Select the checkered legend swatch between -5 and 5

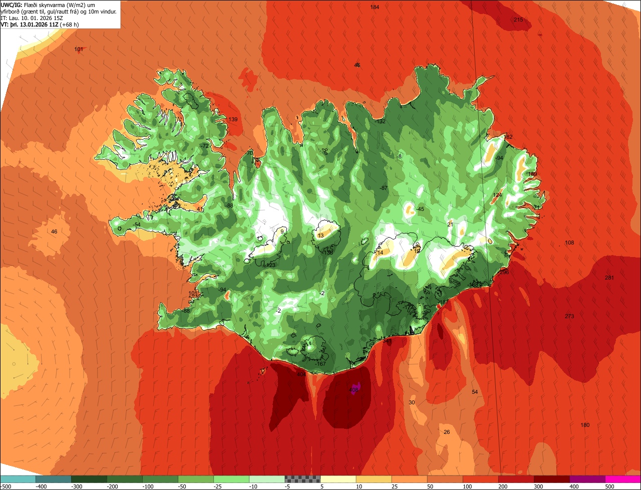[x=302, y=479]
